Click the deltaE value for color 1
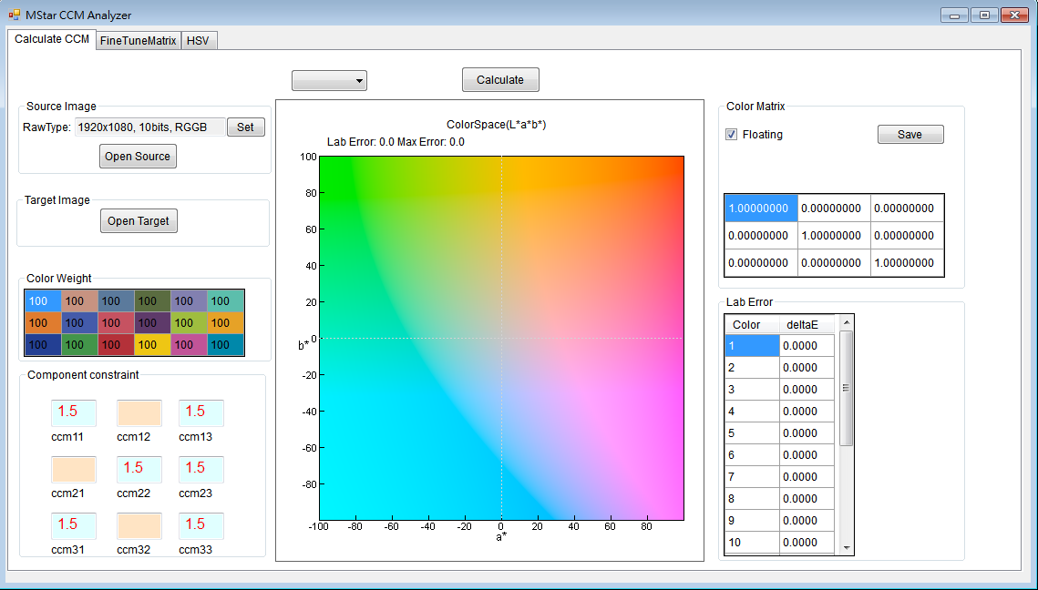 806,345
